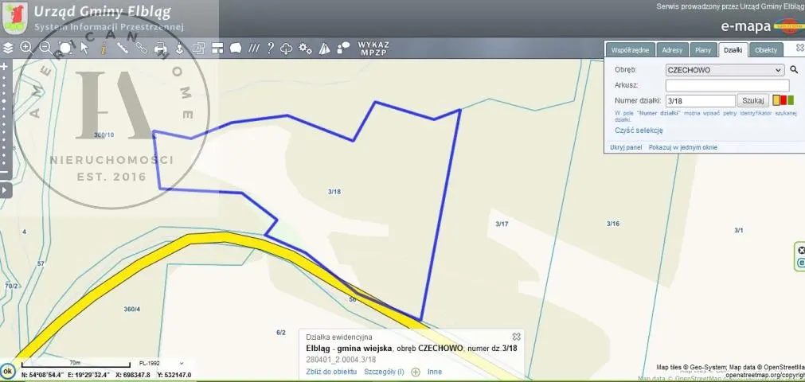Click the search magnifier next to Obręb
The width and height of the screenshot is (805, 382).
click(x=794, y=70)
